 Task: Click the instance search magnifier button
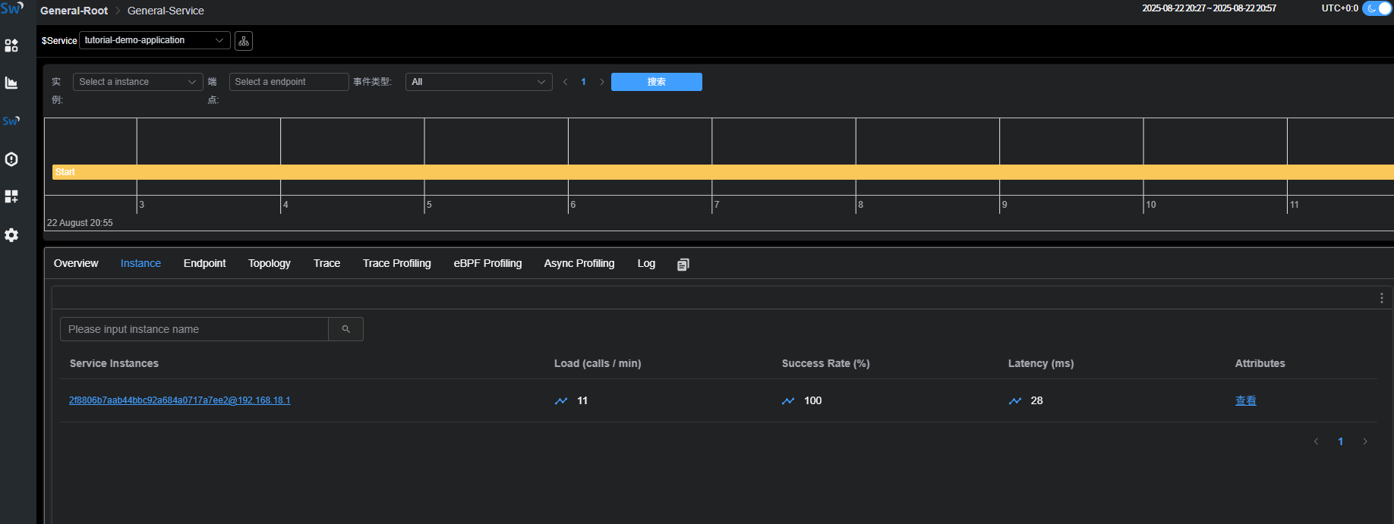click(x=345, y=329)
